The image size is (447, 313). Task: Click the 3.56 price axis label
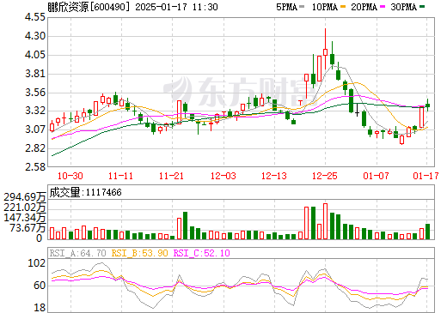coord(35,93)
